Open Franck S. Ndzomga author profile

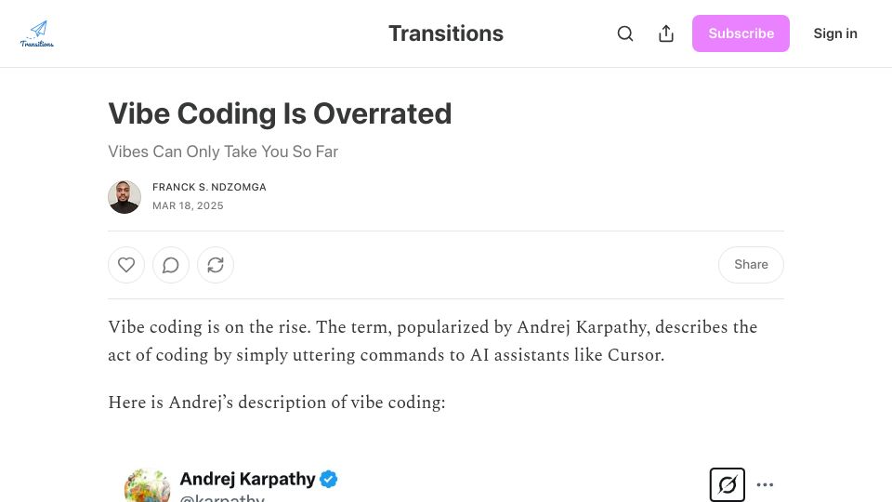coord(209,187)
